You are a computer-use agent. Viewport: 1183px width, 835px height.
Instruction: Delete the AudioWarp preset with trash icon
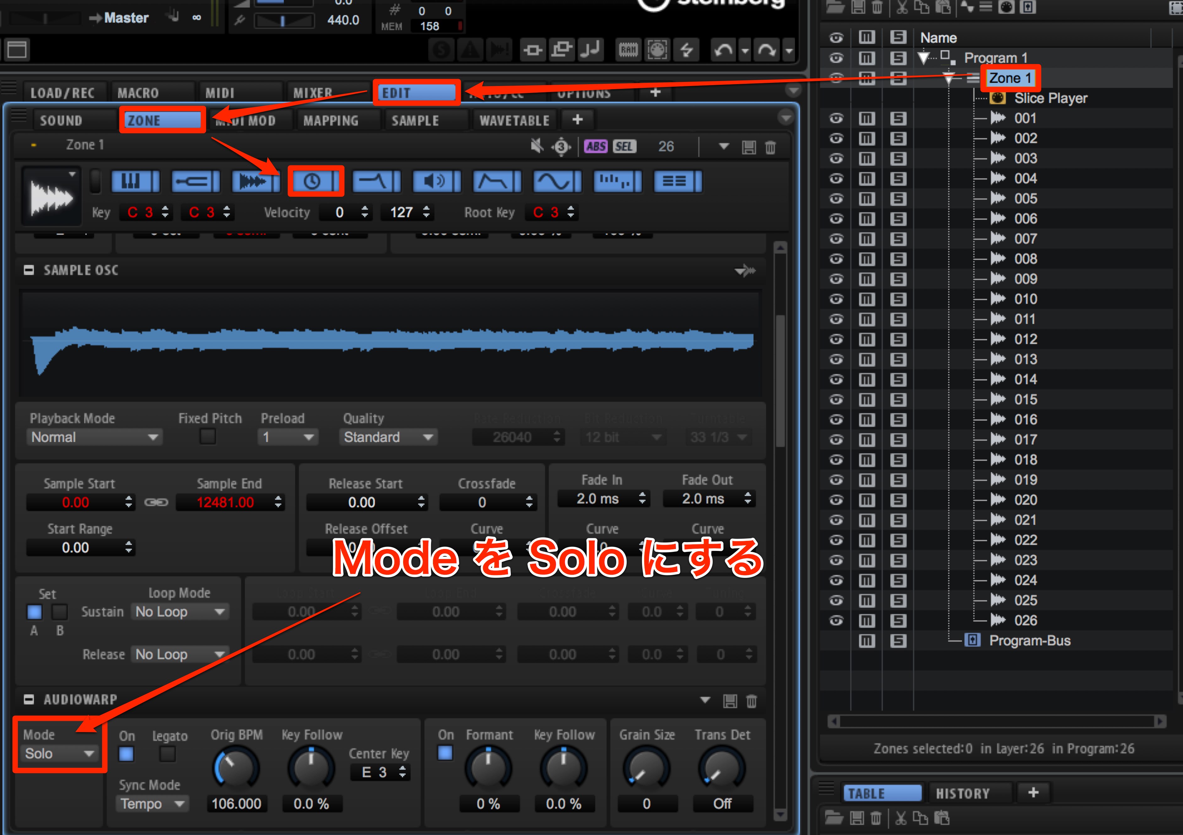click(x=752, y=701)
